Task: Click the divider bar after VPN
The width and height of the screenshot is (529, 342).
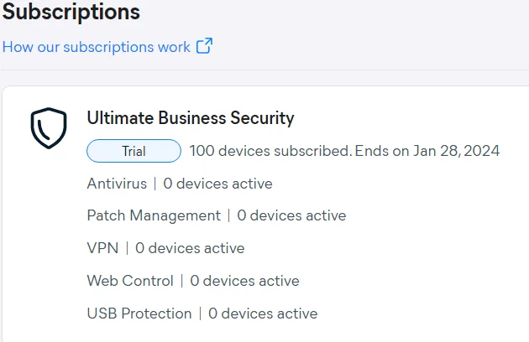Action: tap(127, 248)
